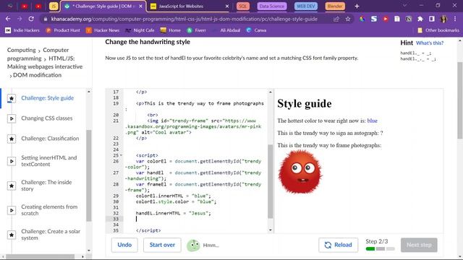Click the sidebar horizontal scrollbar
Image resolution: width=463 pixels, height=260 pixels.
click(x=41, y=257)
